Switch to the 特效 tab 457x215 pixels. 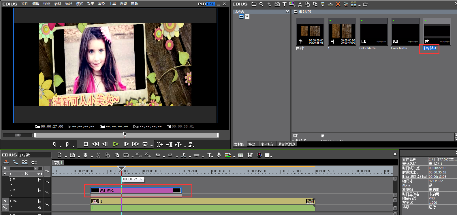coord(252,144)
